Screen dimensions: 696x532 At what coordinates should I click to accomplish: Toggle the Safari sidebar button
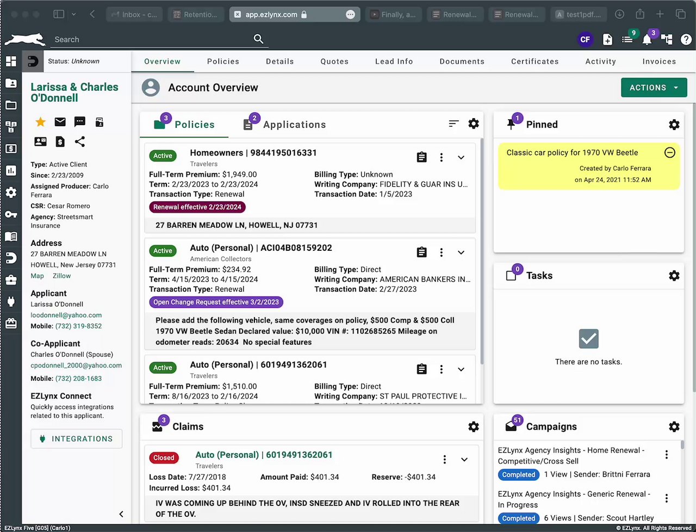pyautogui.click(x=59, y=14)
